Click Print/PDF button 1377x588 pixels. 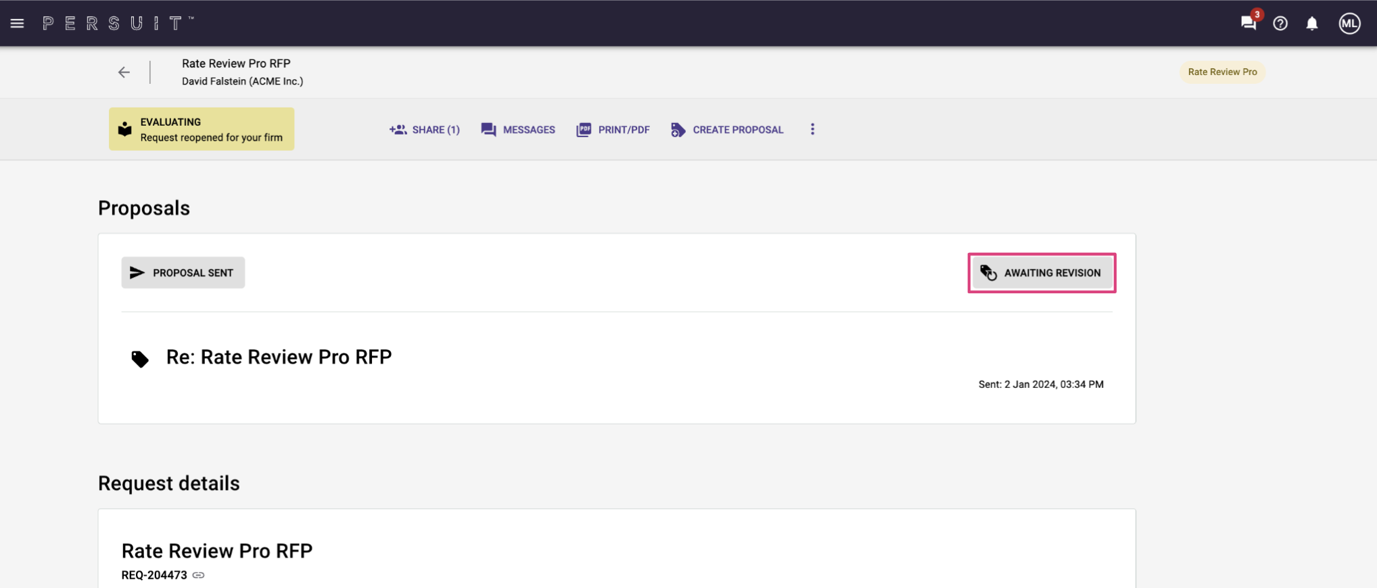click(613, 130)
